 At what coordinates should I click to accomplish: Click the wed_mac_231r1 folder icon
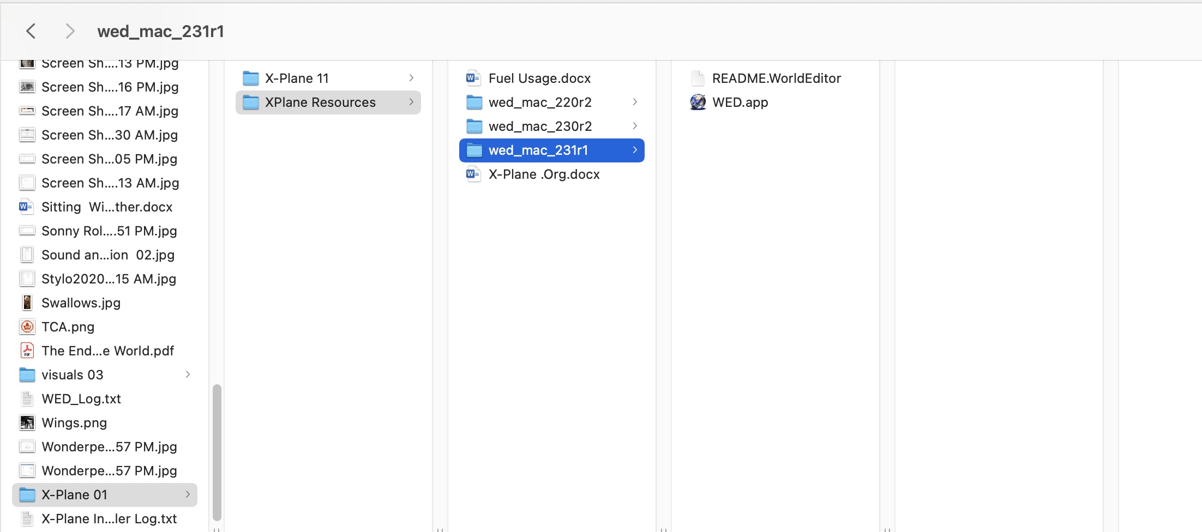coord(474,150)
